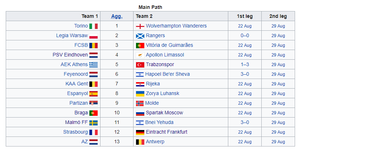Click the Norwegian flag next to Molde
This screenshot has height=154, width=369.
pos(140,103)
